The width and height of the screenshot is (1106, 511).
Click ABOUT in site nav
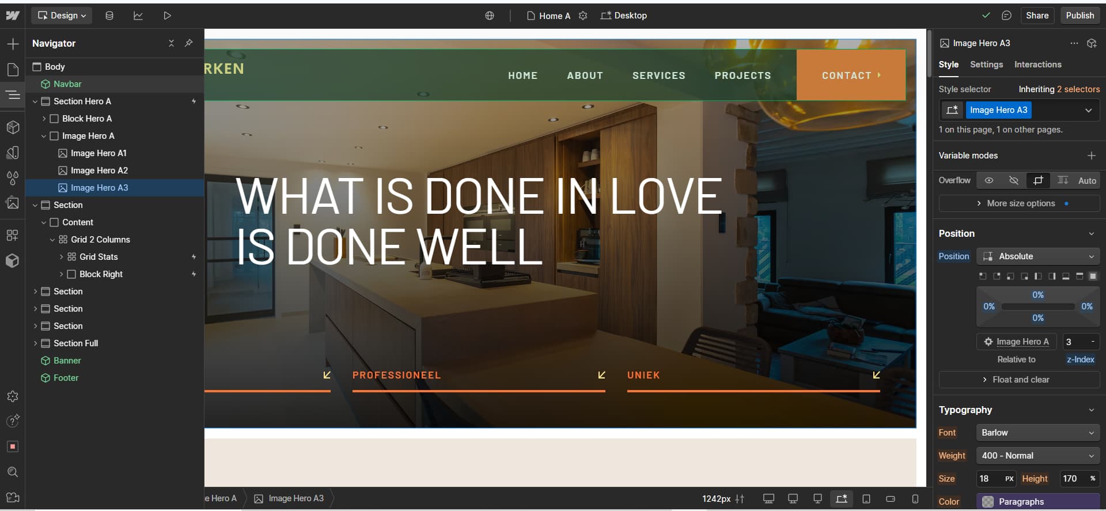[x=585, y=75]
